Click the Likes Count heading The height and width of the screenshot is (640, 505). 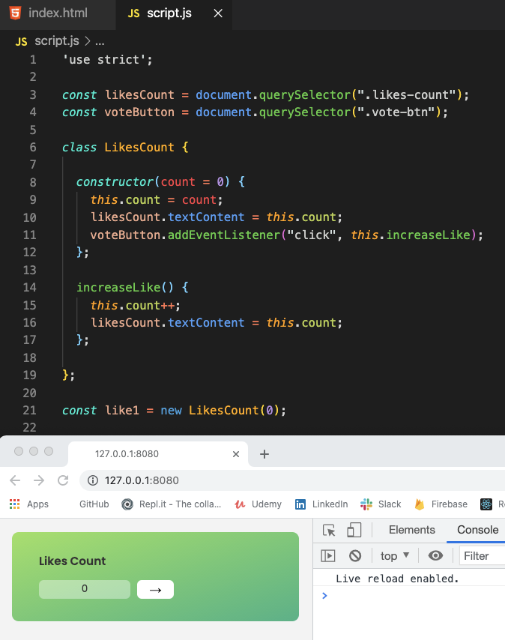72,561
